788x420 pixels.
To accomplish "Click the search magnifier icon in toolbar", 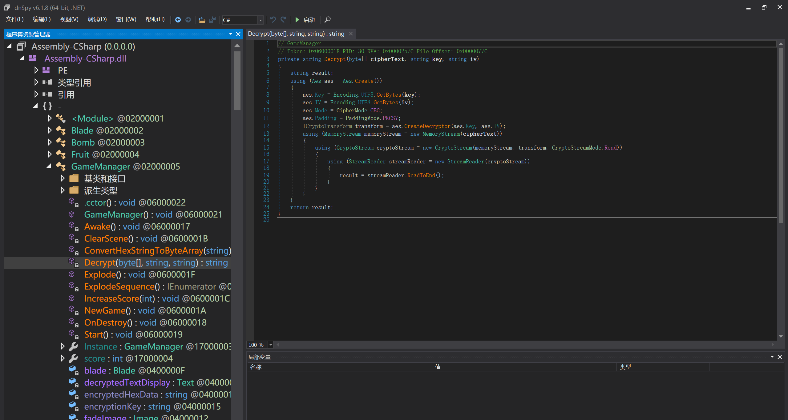I will pos(328,20).
